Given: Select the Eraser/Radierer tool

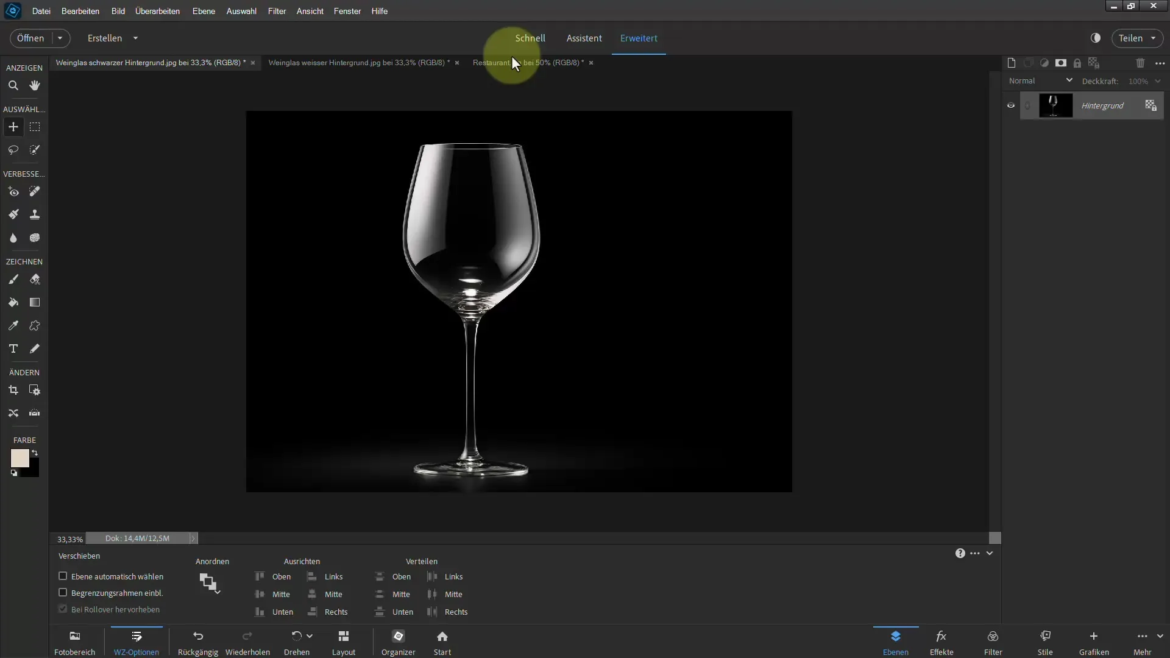Looking at the screenshot, I should pos(35,279).
